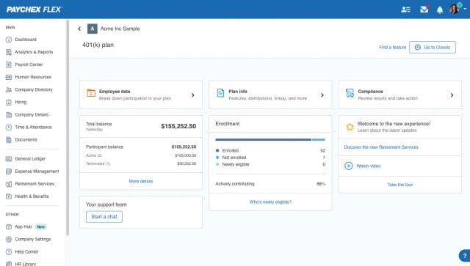Click the Active (2) balance row

point(141,155)
